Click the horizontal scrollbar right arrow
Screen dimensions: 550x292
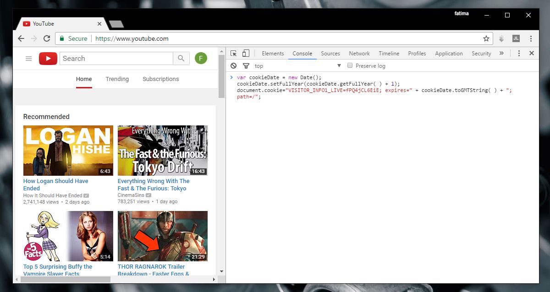213,279
